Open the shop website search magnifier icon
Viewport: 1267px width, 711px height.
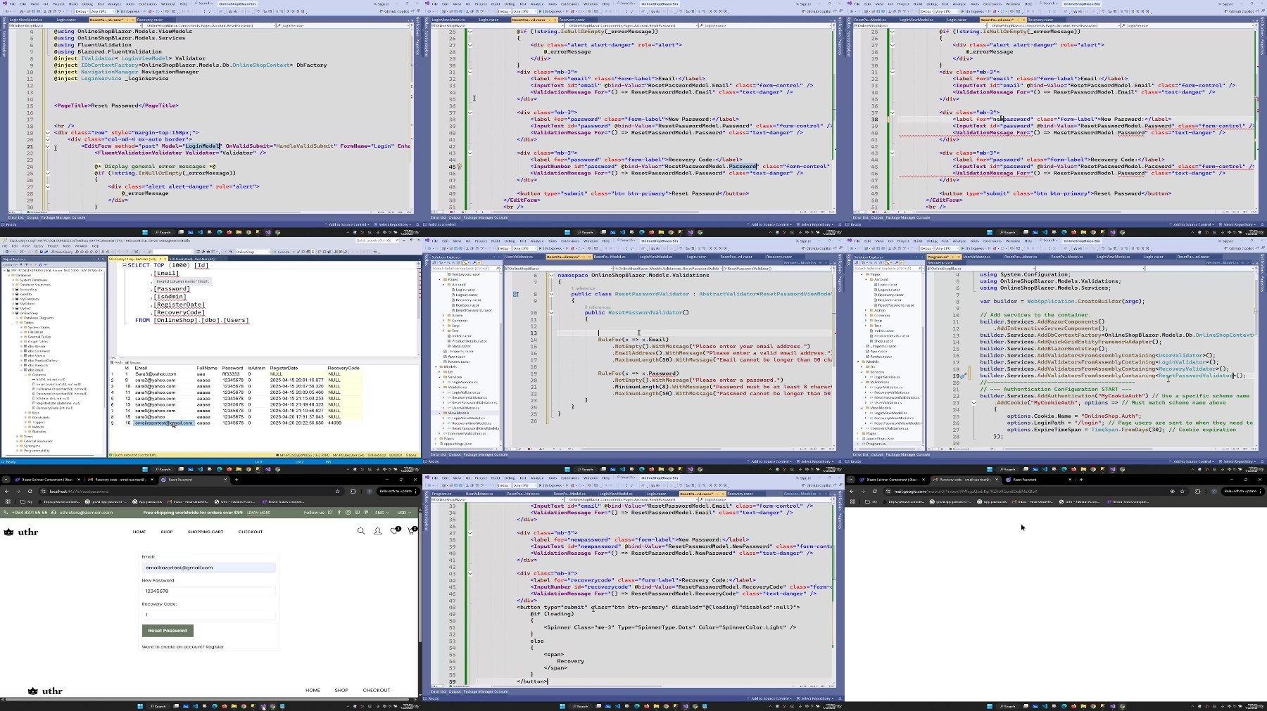click(361, 531)
